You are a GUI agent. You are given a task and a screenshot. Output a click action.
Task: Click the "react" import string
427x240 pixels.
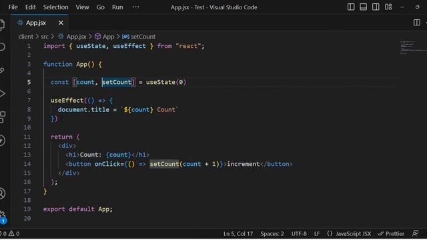coord(188,46)
